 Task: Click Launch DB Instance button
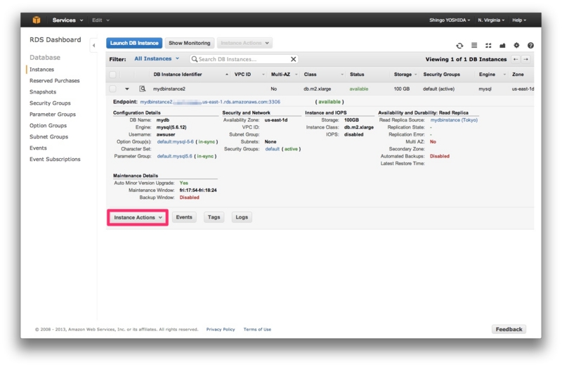(134, 43)
